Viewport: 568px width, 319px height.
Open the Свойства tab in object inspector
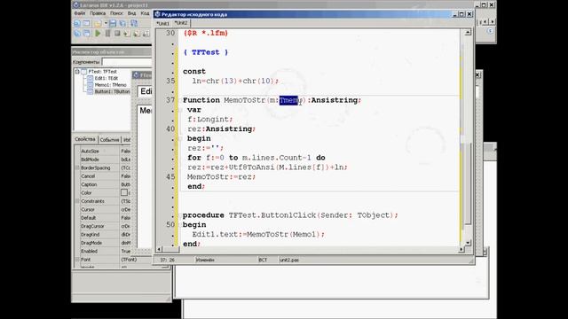(x=85, y=139)
